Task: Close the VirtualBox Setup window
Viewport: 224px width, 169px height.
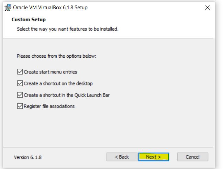Action: (207, 8)
